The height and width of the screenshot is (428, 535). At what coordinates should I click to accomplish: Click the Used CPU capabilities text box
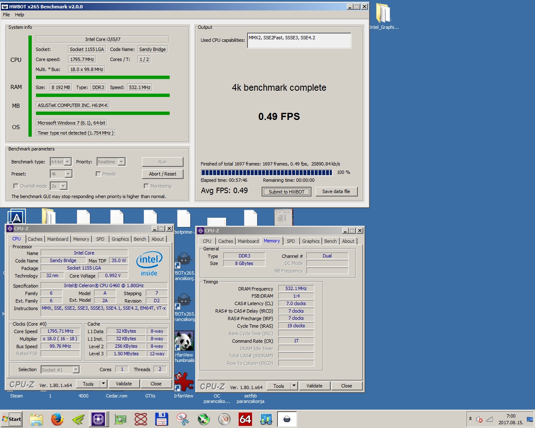299,41
